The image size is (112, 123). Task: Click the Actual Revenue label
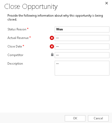click(18, 38)
